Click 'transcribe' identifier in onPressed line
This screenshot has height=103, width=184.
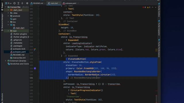coord(114,84)
